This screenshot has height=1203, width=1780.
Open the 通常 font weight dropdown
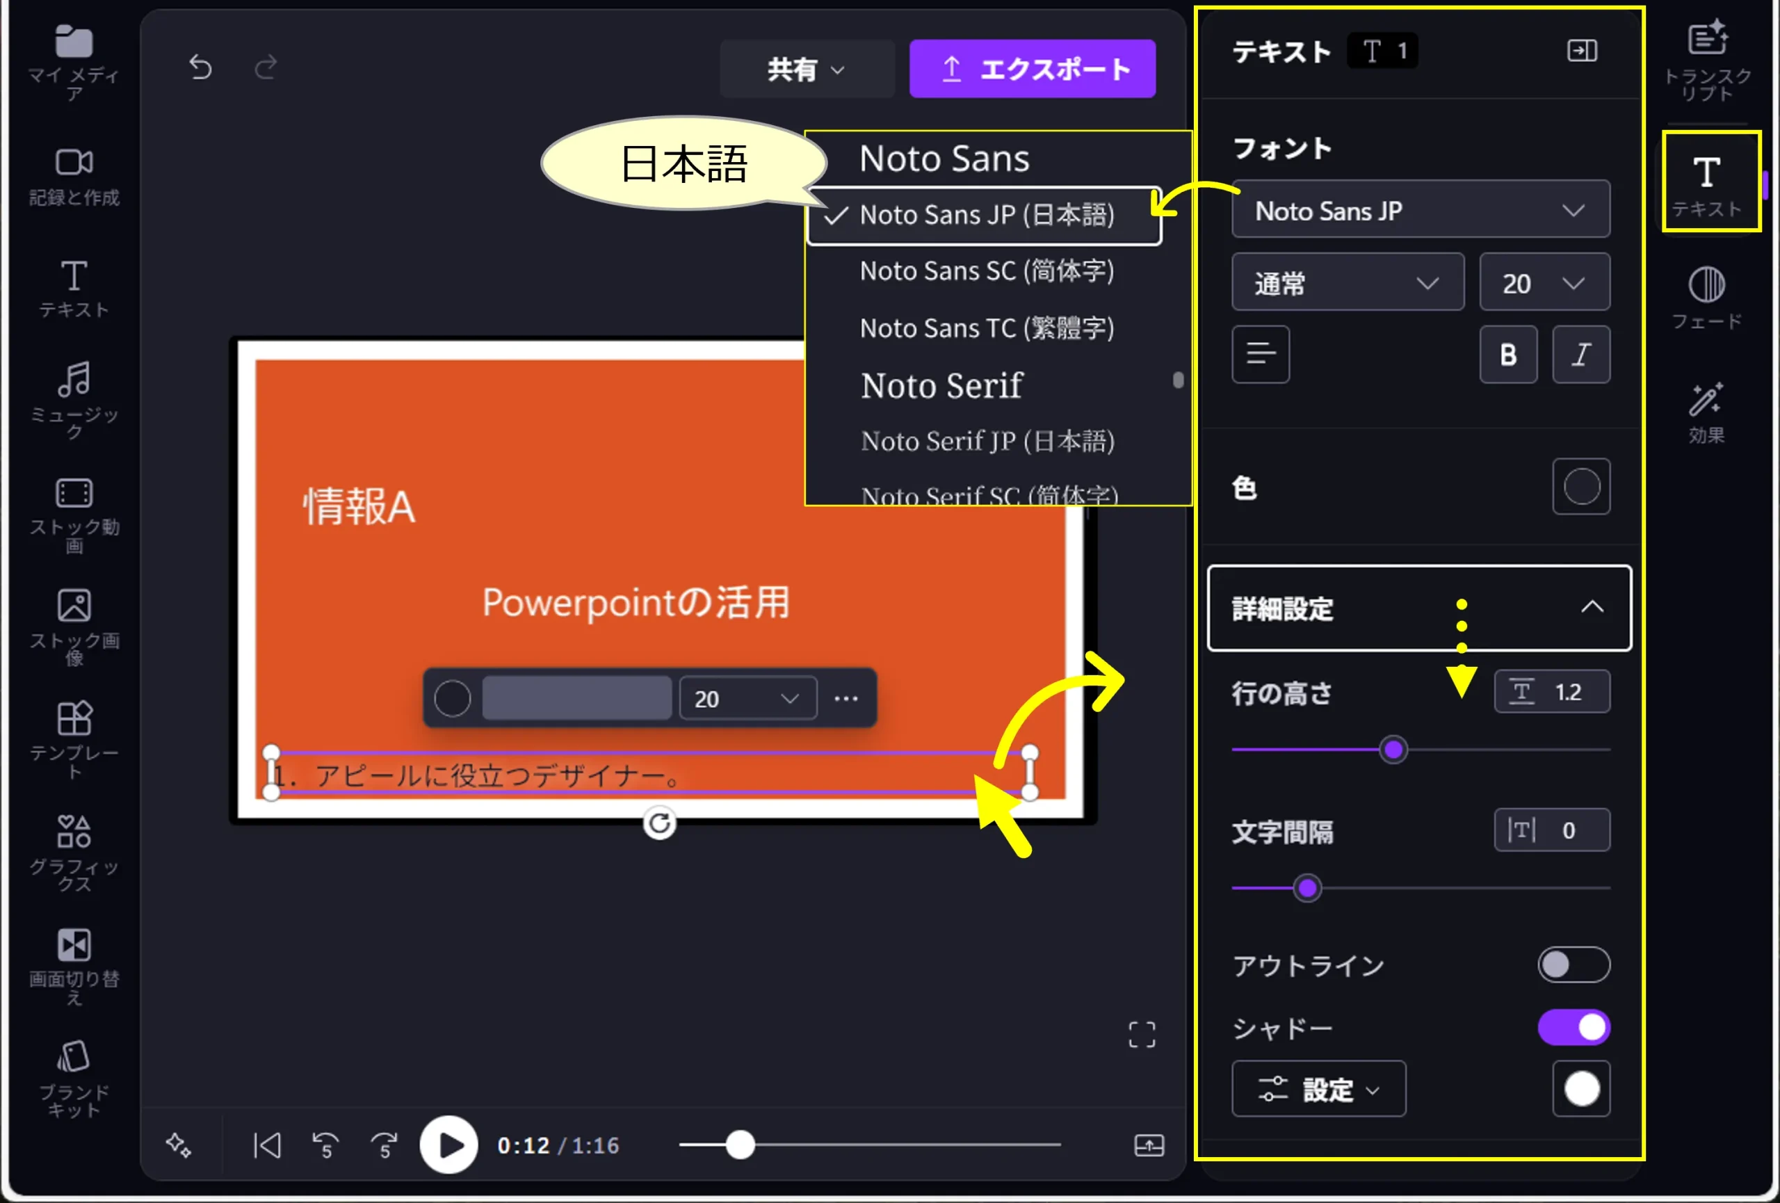(x=1347, y=282)
